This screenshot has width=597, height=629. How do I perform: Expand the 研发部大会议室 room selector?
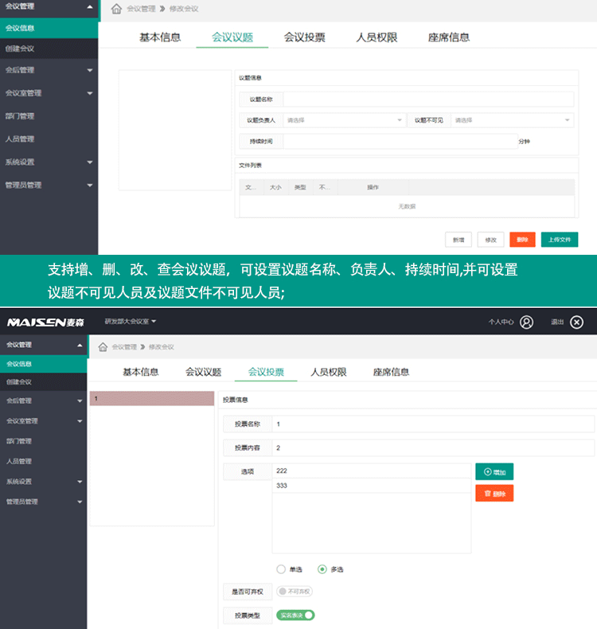(131, 322)
